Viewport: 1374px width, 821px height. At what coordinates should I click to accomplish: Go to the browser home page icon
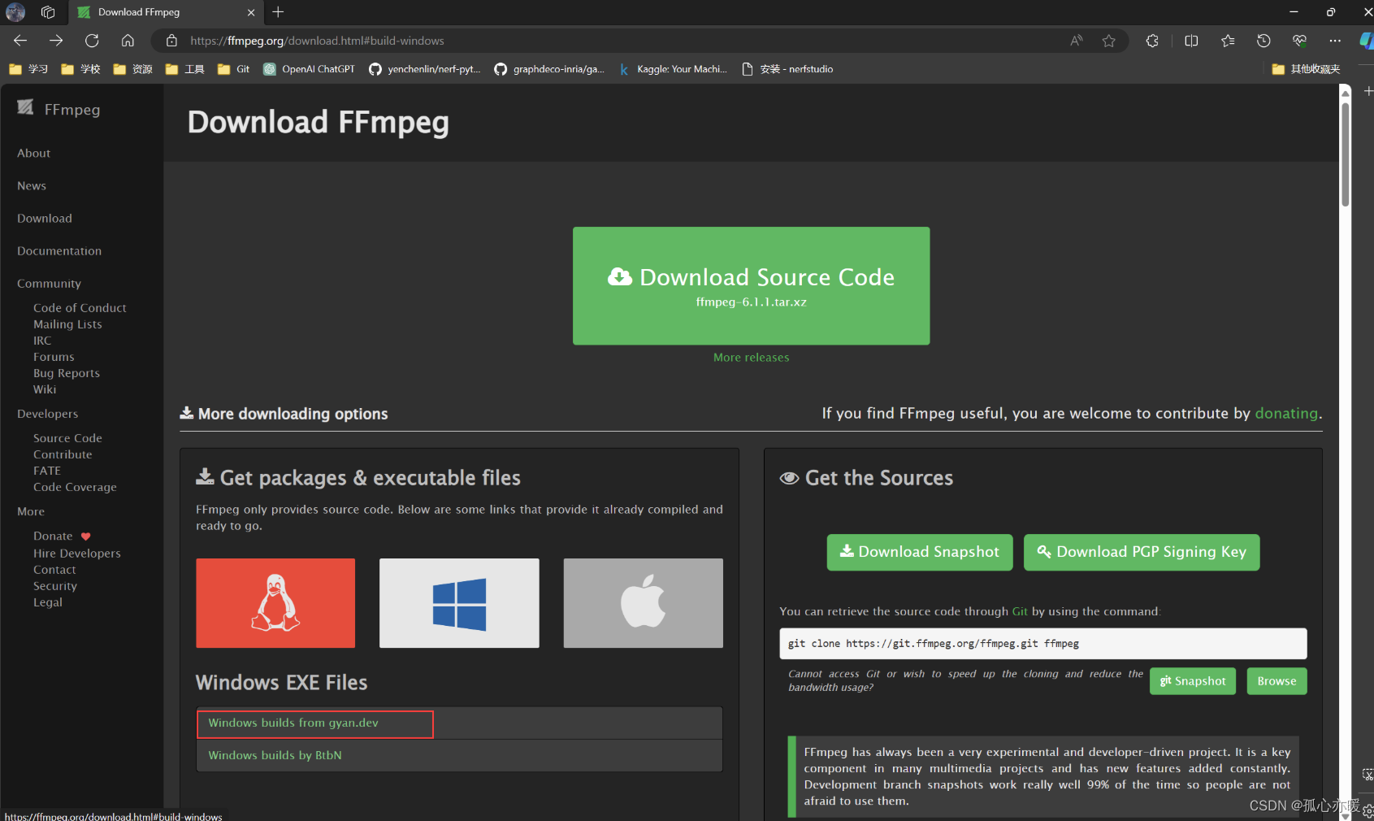pos(128,41)
